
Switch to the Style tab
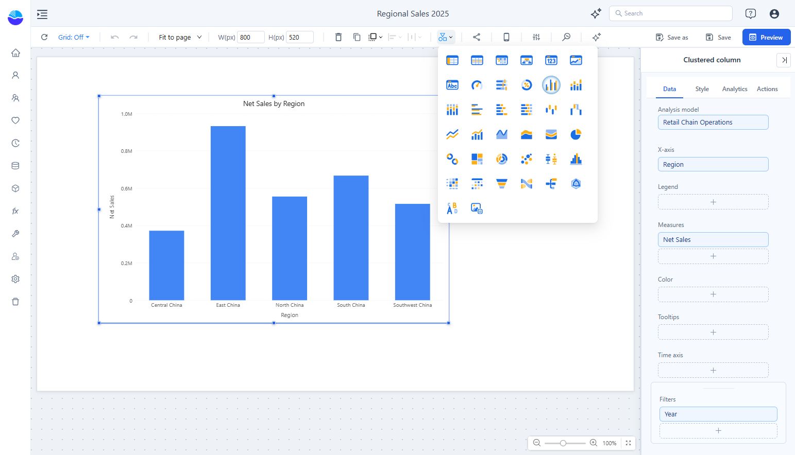(x=702, y=89)
